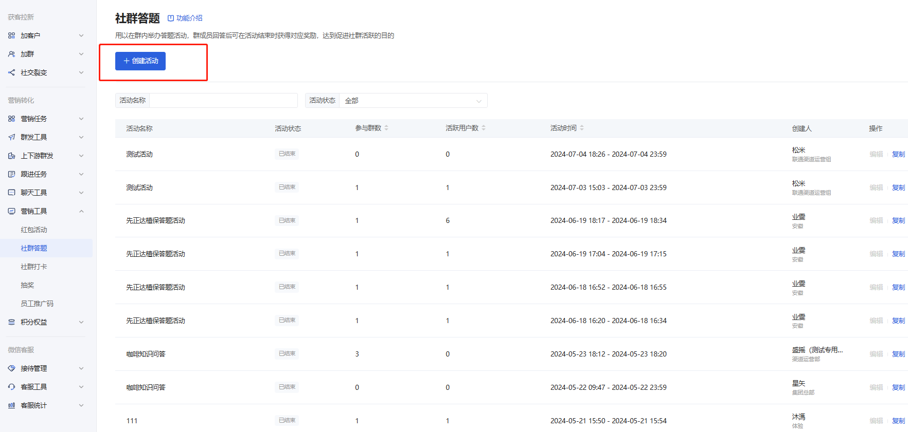This screenshot has width=908, height=432.
Task: Expand the 客服工具 submenu chevron
Action: point(81,387)
